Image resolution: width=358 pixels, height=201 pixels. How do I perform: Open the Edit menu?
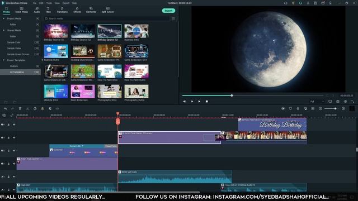pos(41,3)
